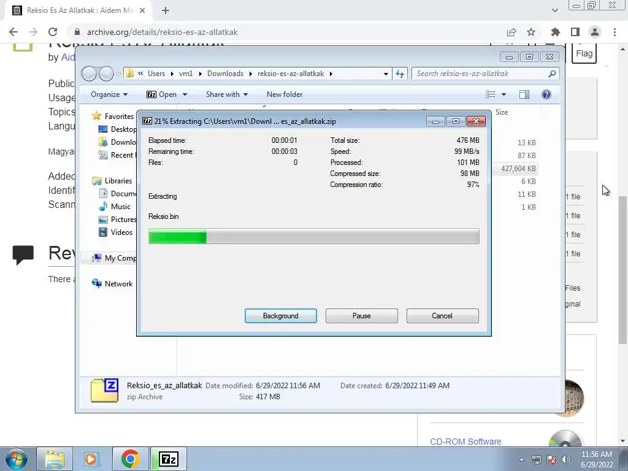Open the Organize menu in Explorer
628x471 pixels.
[x=109, y=94]
